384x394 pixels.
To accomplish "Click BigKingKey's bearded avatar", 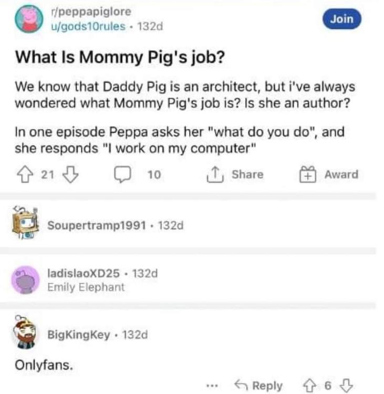I will coord(25,333).
